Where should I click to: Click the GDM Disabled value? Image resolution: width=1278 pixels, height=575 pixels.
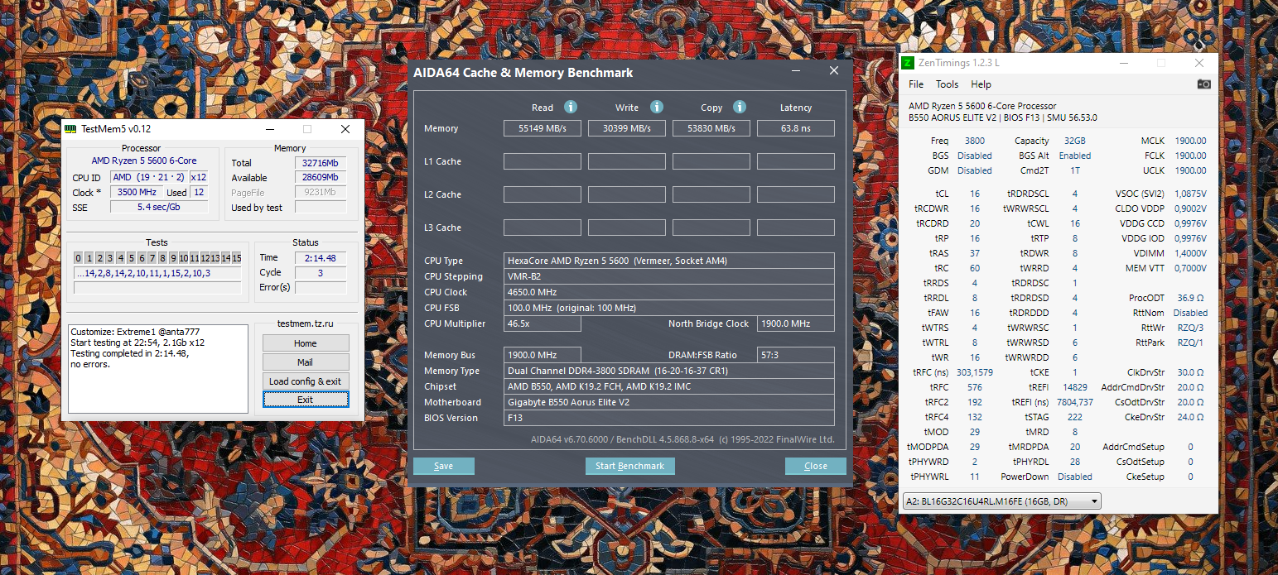click(974, 170)
